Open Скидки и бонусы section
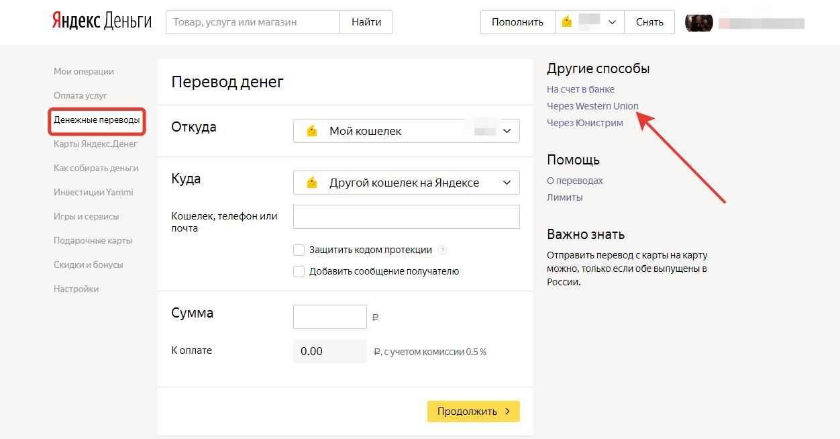This screenshot has width=840, height=439. pos(89,265)
